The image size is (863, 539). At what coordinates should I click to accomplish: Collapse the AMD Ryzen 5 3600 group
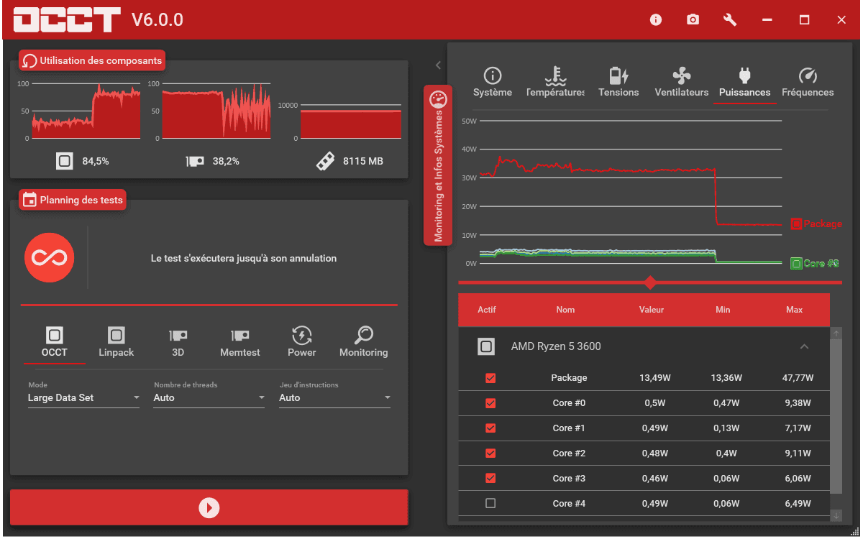click(x=805, y=347)
